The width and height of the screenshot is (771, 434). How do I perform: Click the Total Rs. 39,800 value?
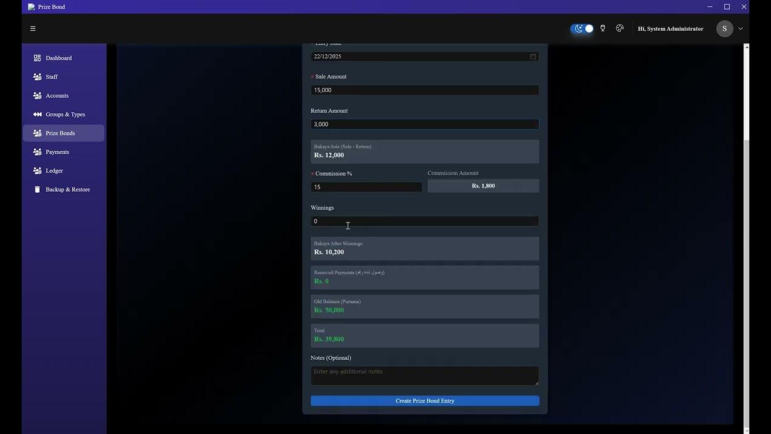coord(329,339)
